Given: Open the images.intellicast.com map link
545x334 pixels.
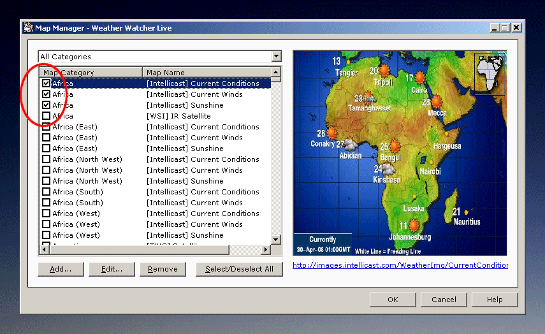Looking at the screenshot, I should coord(400,265).
